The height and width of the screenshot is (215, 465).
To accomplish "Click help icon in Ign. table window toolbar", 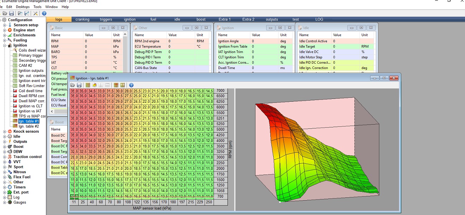I will pos(131,85).
